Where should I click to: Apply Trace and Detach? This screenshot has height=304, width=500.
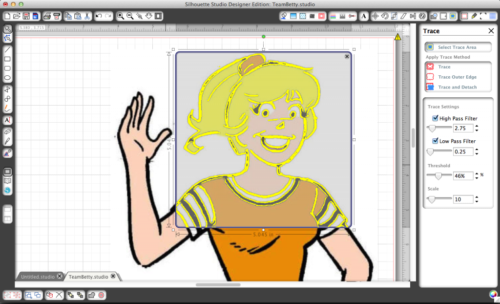(x=458, y=87)
